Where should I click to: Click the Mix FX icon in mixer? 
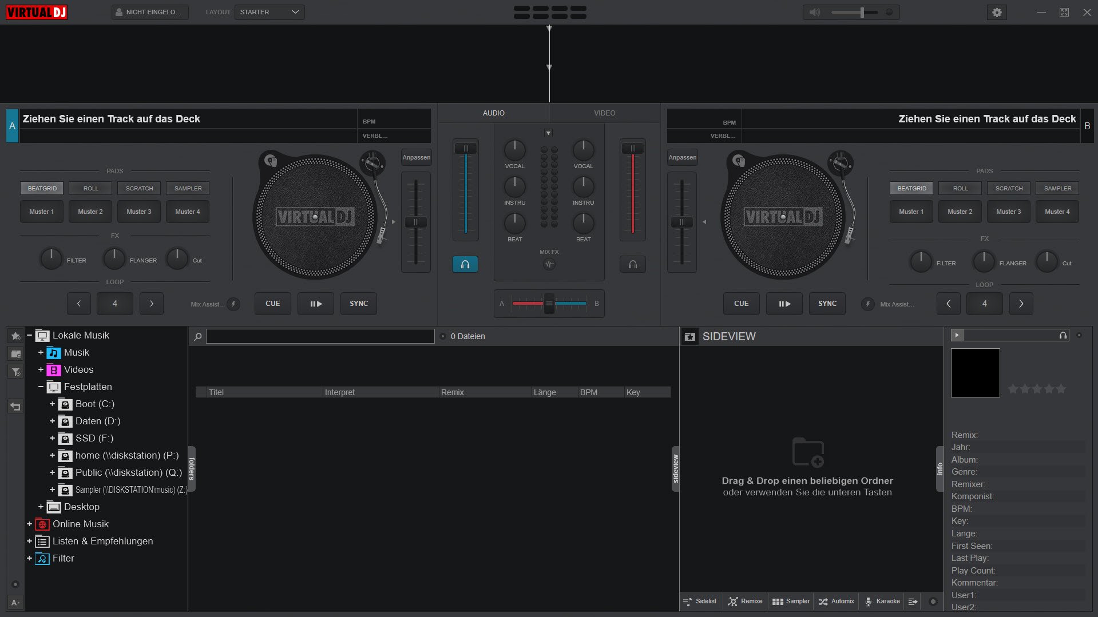549,264
